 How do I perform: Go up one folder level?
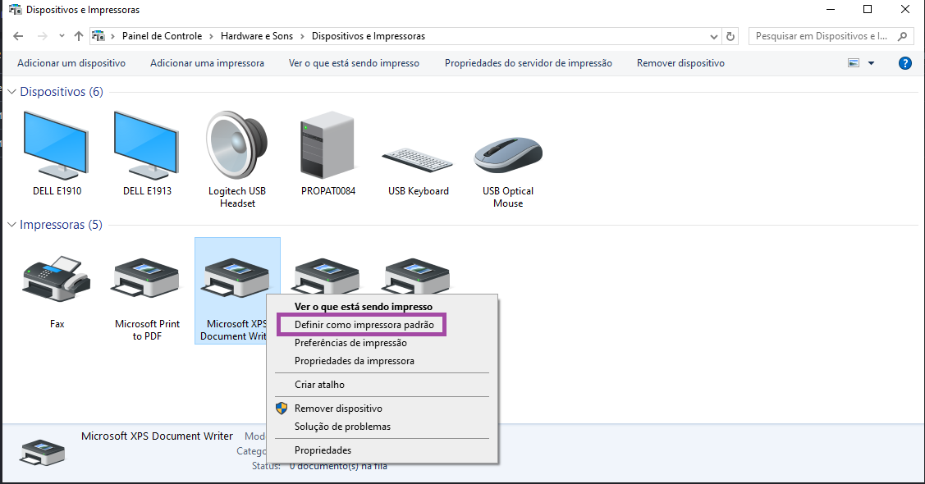point(79,36)
